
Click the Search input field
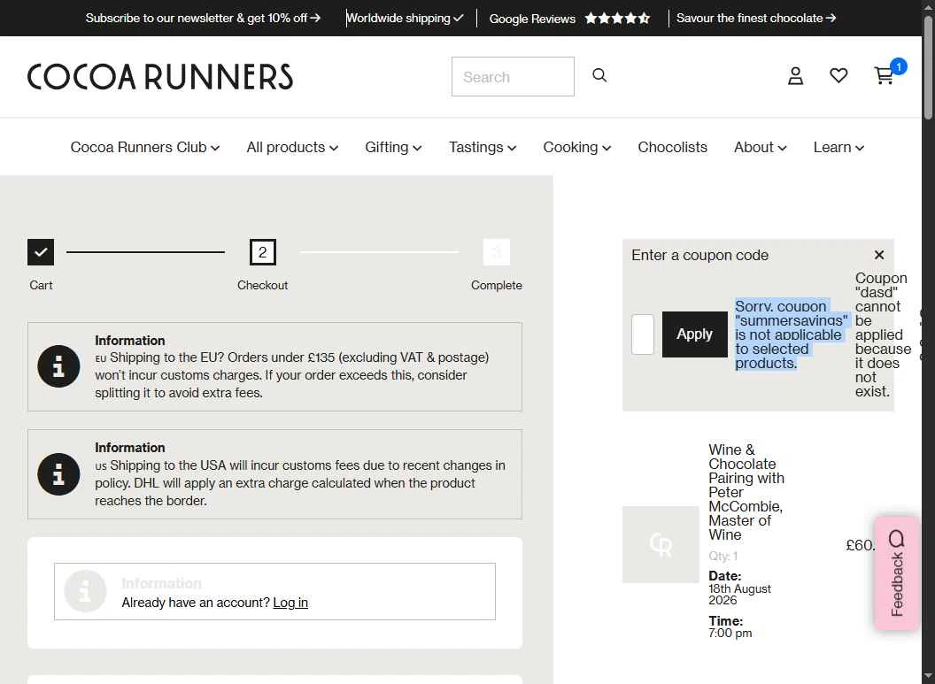(513, 76)
